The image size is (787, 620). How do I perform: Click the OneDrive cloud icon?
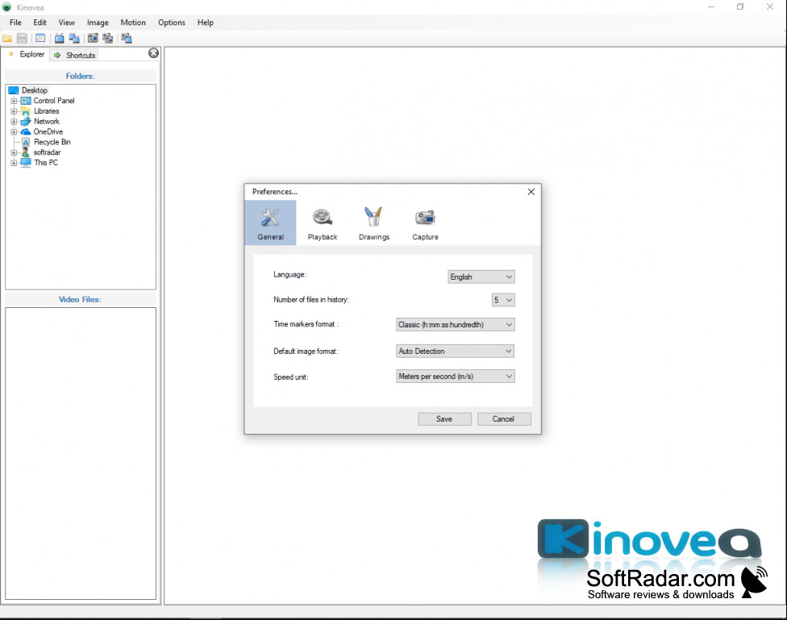(x=26, y=132)
